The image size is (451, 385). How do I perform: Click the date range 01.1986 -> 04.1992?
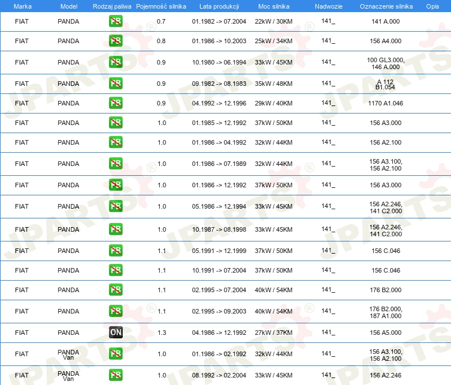point(219,142)
